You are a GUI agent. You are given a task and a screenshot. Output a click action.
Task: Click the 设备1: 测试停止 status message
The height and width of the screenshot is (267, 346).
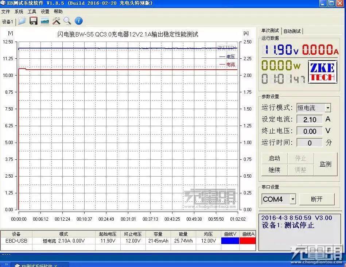pyautogui.click(x=288, y=225)
